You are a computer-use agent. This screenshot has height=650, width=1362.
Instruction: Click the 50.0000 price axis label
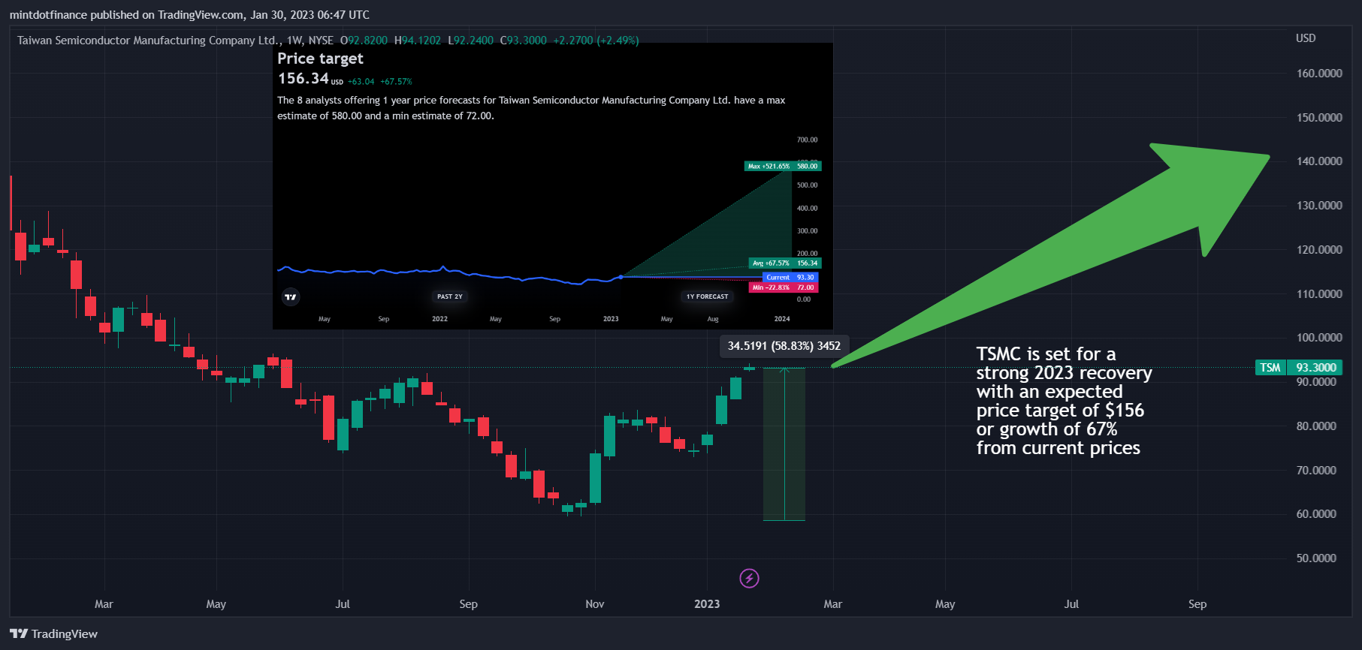pyautogui.click(x=1316, y=558)
